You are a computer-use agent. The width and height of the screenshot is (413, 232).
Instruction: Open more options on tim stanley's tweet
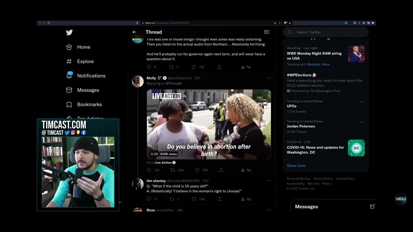click(268, 181)
